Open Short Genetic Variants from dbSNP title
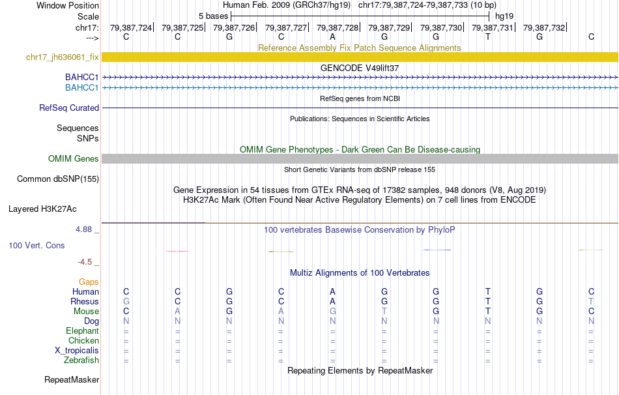The width and height of the screenshot is (619, 395). [x=360, y=169]
